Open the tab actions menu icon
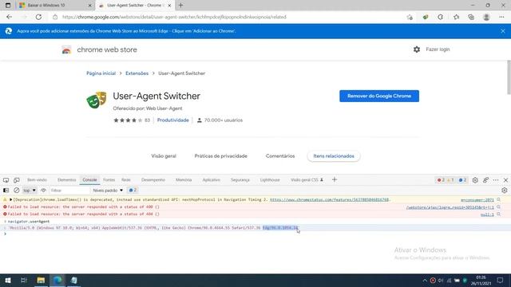511x287 pixels. point(8,6)
